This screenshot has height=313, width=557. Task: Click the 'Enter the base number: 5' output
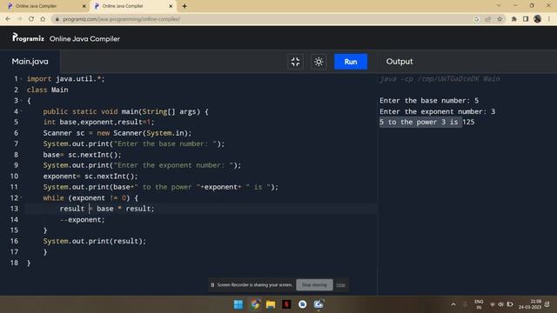coord(429,101)
